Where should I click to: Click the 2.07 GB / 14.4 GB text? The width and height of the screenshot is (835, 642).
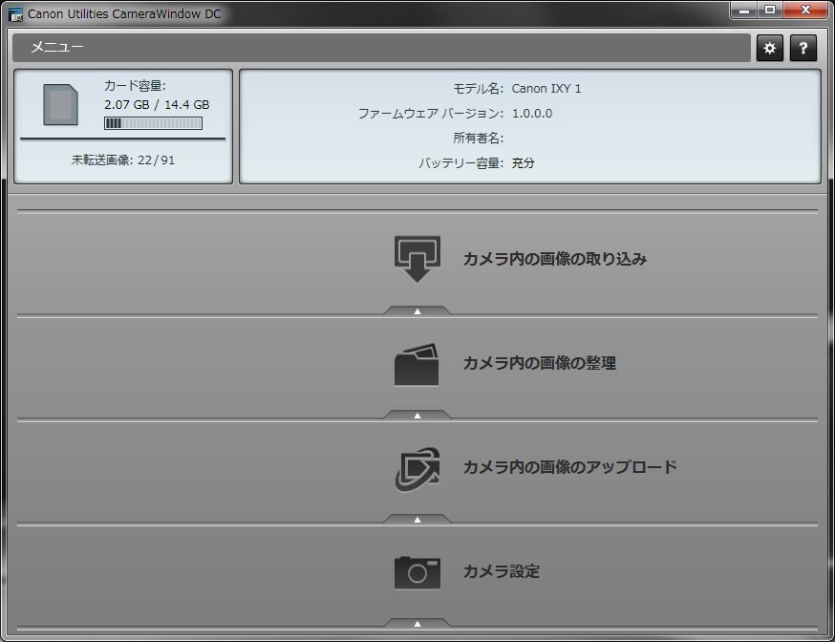[x=157, y=104]
